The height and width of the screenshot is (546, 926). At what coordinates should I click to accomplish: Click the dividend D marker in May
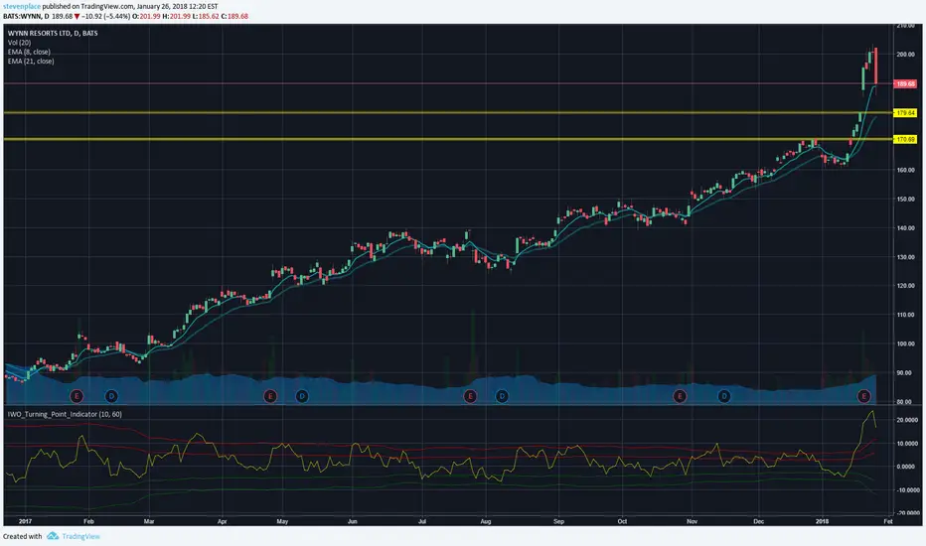[302, 396]
